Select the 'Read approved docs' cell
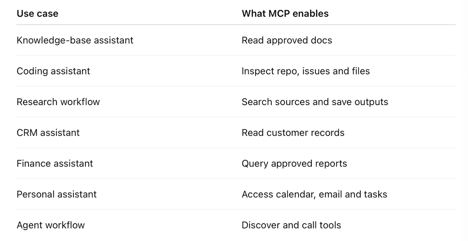This screenshot has width=468, height=241. 287,40
